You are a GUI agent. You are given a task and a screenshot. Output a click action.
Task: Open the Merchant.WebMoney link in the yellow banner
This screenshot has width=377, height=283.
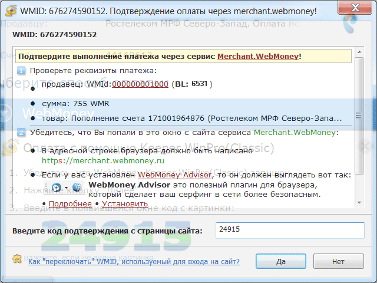(258, 57)
